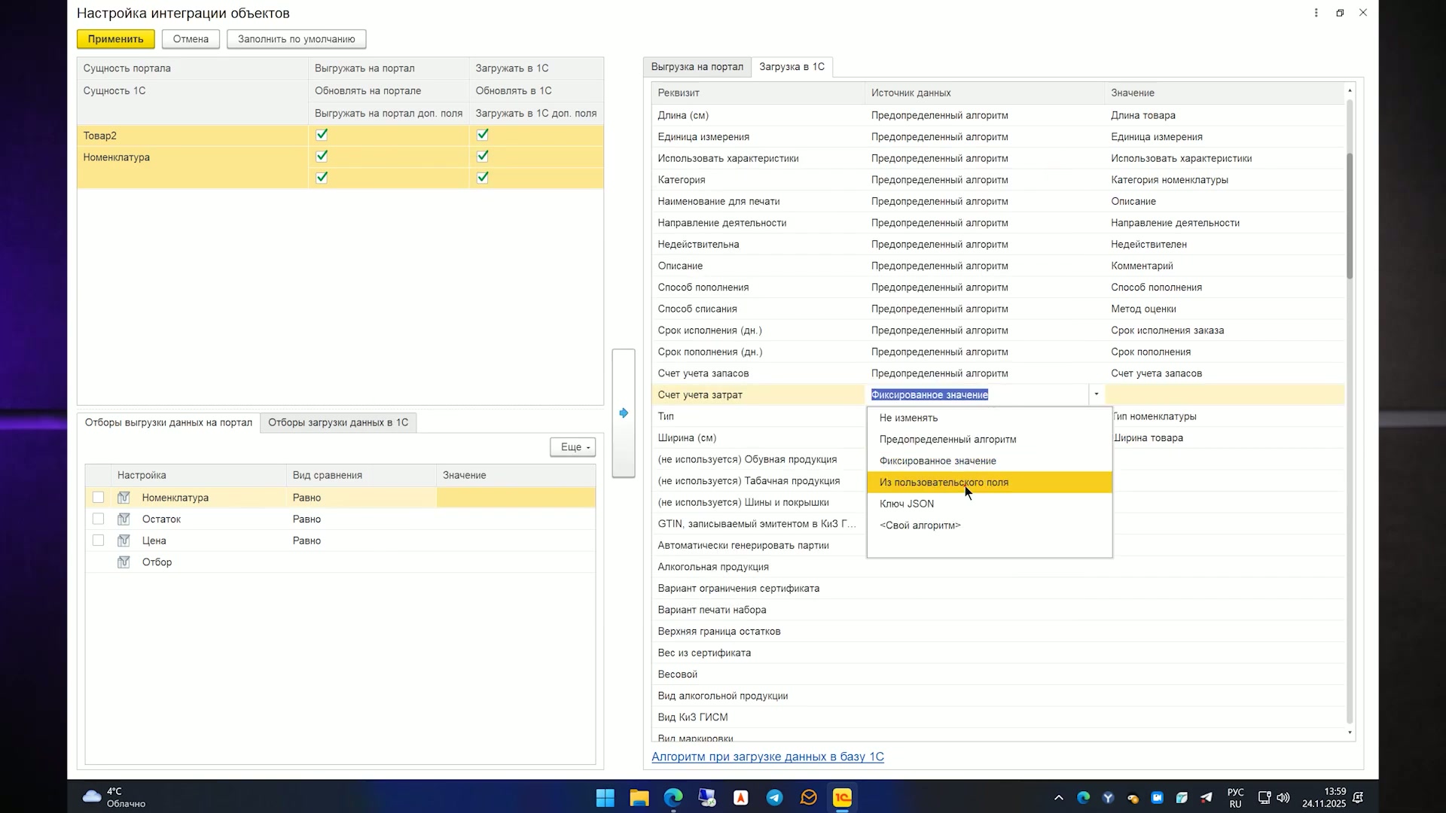Expand the Еще menu button

tap(573, 447)
